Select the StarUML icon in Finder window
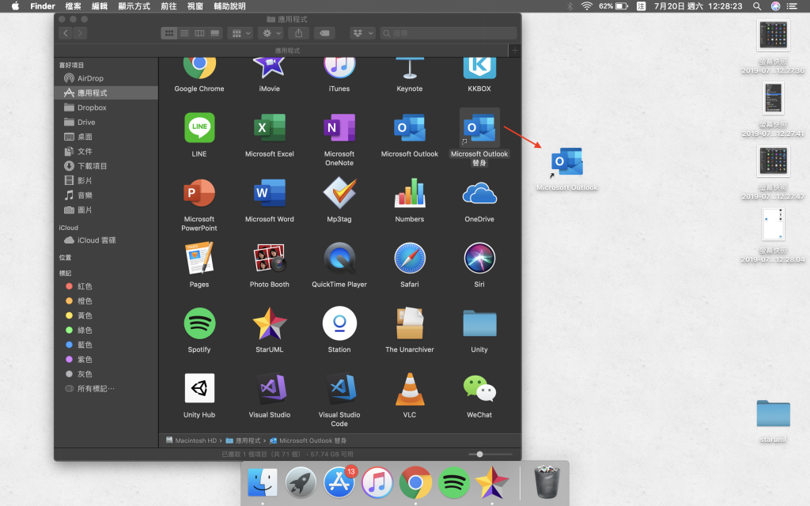 coord(270,323)
